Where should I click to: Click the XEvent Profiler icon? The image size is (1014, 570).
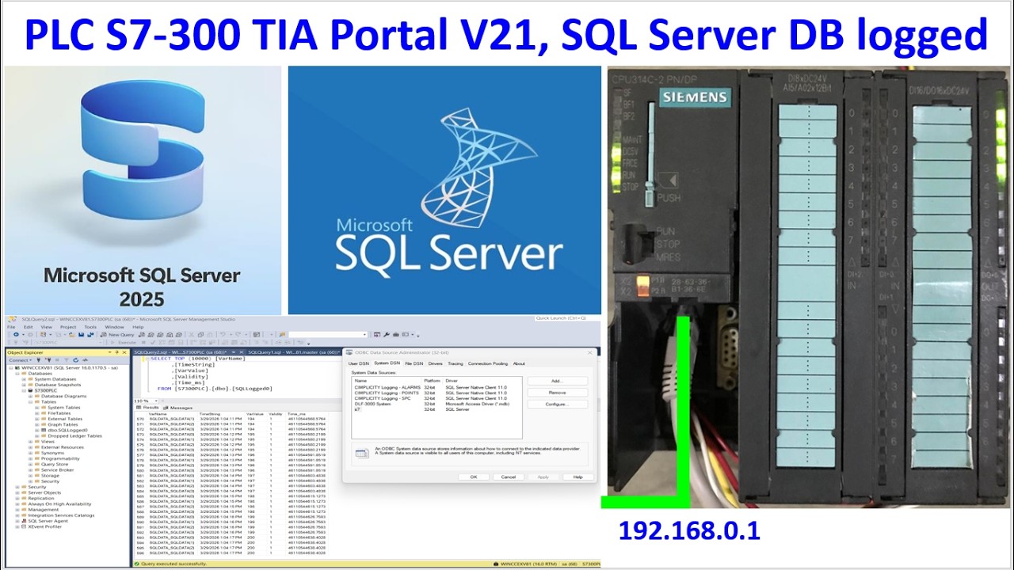tap(24, 526)
